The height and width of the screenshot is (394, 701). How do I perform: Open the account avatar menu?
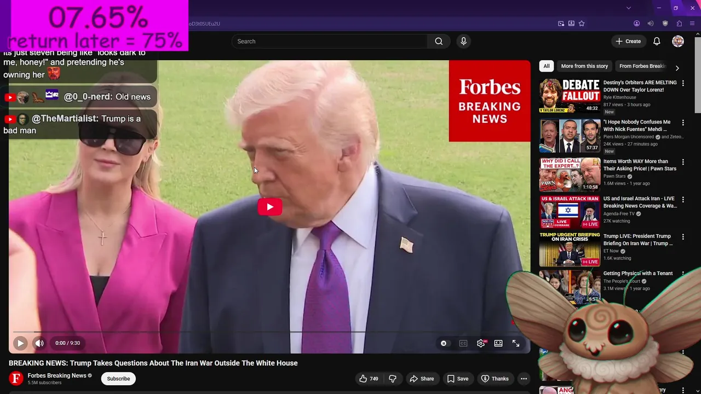pos(678,41)
